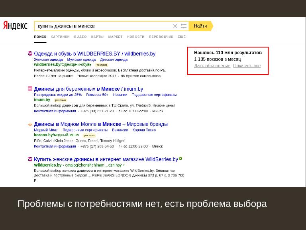Image resolution: width=306 pixels, height=230 pixels.
Task: Click Wildberries favicon beside 'Одежда и обувь' result
Action: click(30, 53)
